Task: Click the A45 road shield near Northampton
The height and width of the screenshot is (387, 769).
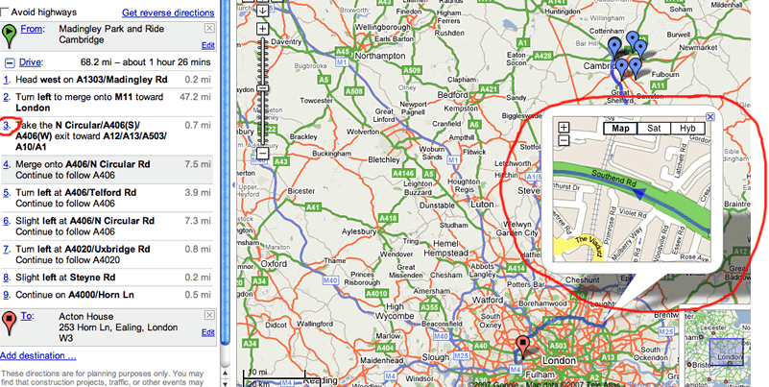Action: 343,51
